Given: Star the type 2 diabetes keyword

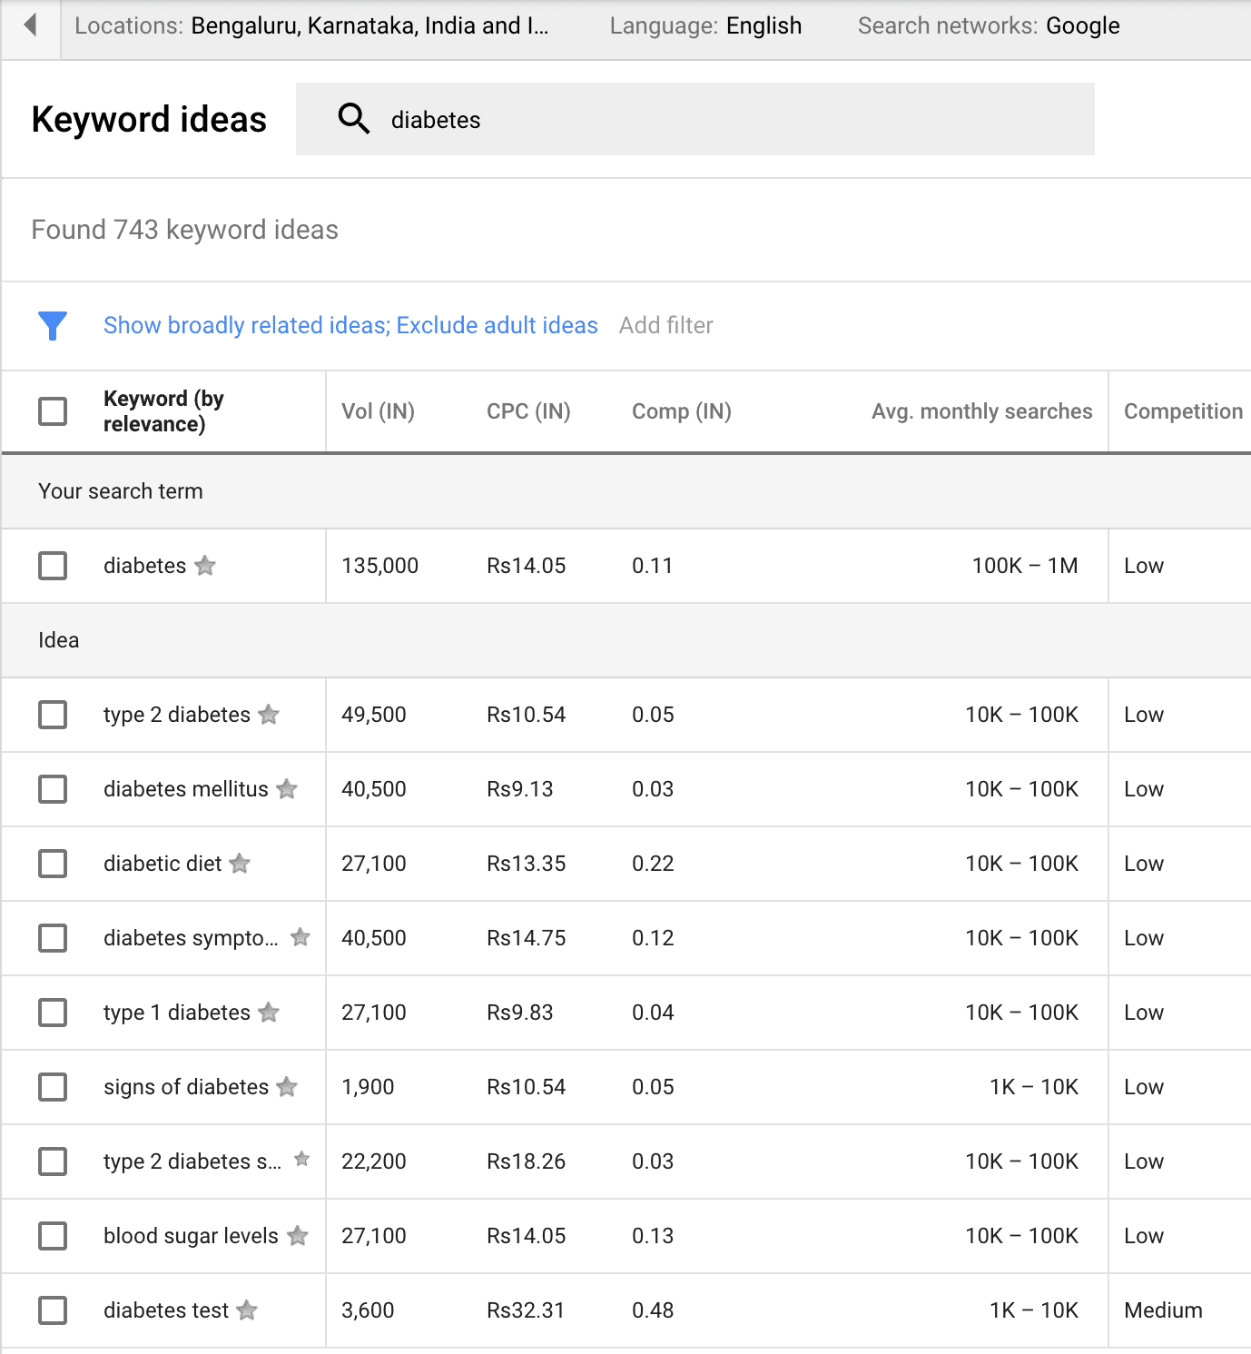Looking at the screenshot, I should point(269,715).
